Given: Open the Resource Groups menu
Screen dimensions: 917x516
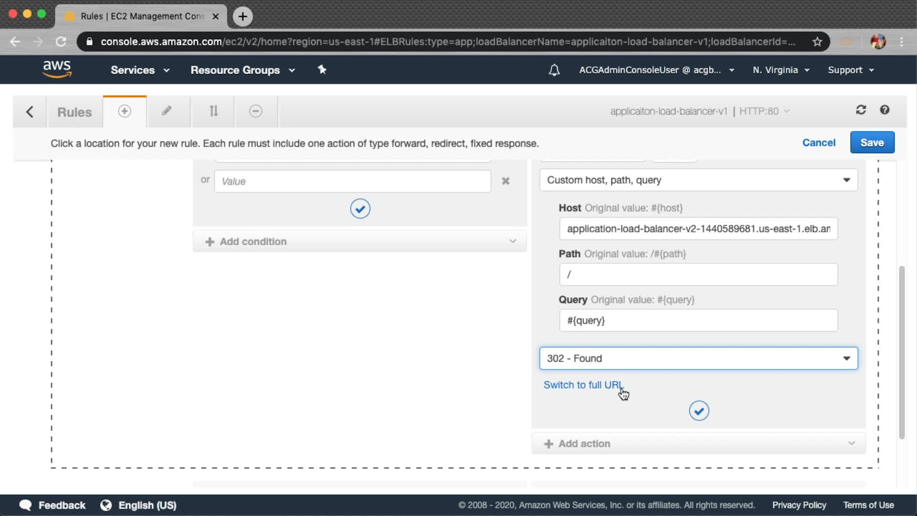Looking at the screenshot, I should click(242, 70).
